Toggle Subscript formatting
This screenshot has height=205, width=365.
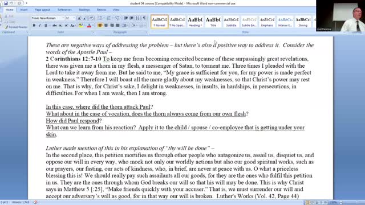click(60, 25)
